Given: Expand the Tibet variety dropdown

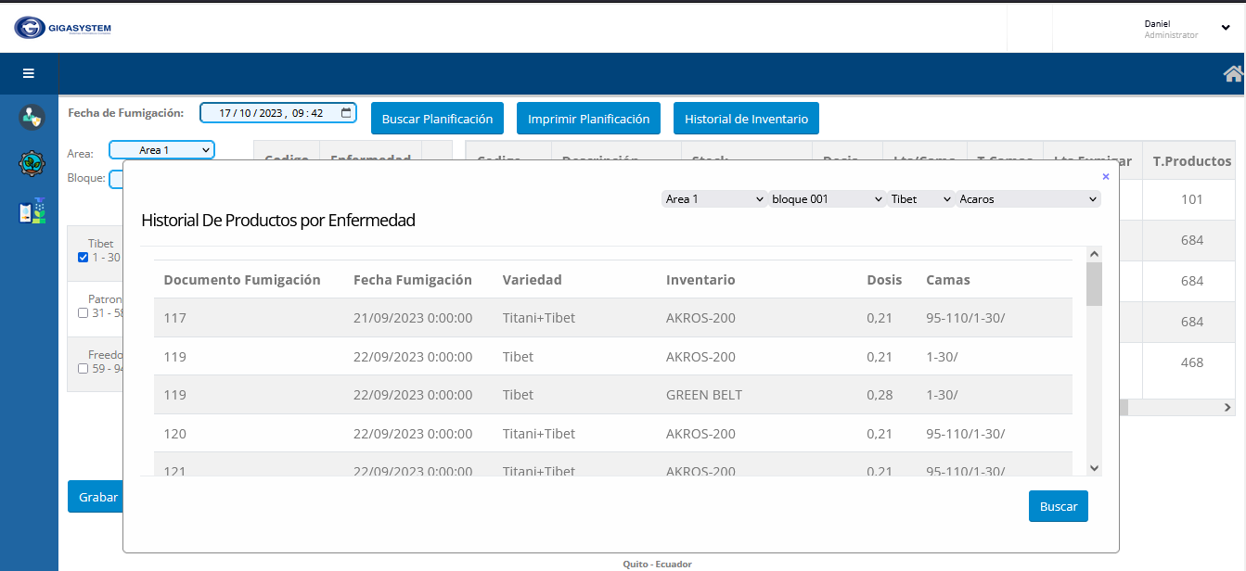Looking at the screenshot, I should 920,199.
